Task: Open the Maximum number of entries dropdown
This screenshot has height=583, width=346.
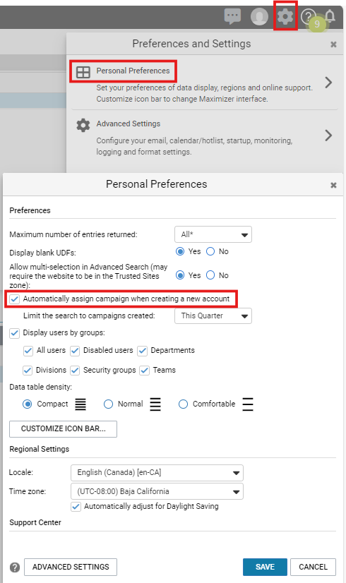Action: pyautogui.click(x=213, y=234)
